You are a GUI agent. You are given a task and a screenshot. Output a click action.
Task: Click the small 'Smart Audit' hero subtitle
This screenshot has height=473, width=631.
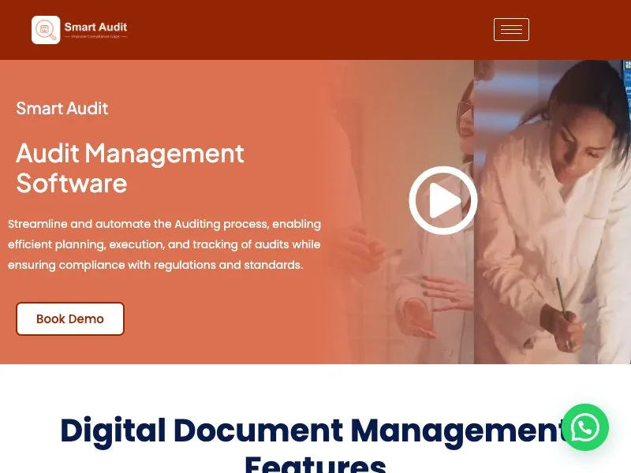tap(62, 108)
